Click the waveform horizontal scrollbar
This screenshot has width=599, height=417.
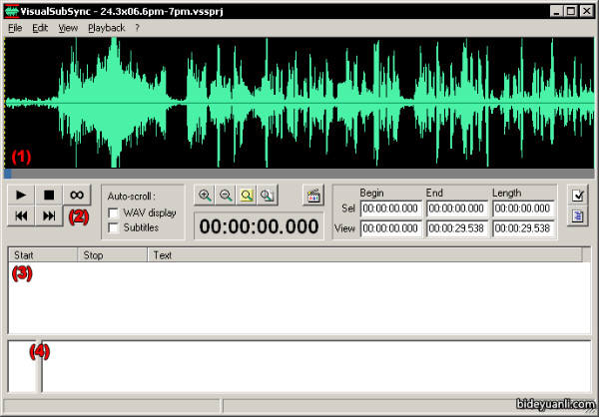(x=299, y=173)
